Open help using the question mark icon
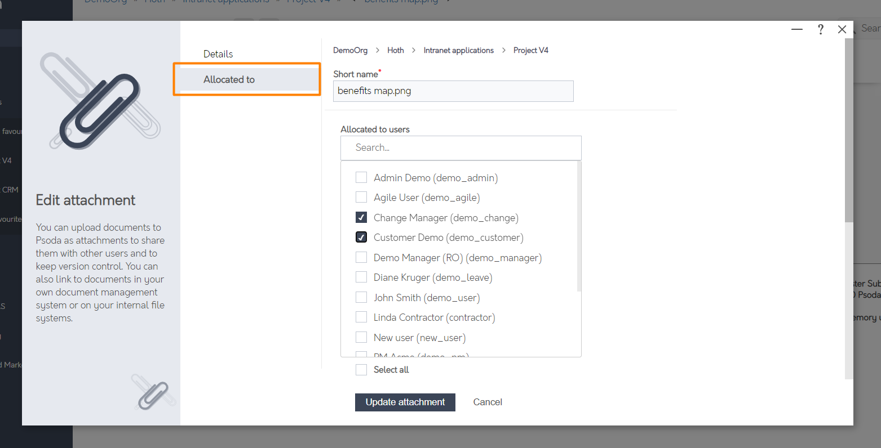Viewport: 881px width, 448px height. [820, 29]
